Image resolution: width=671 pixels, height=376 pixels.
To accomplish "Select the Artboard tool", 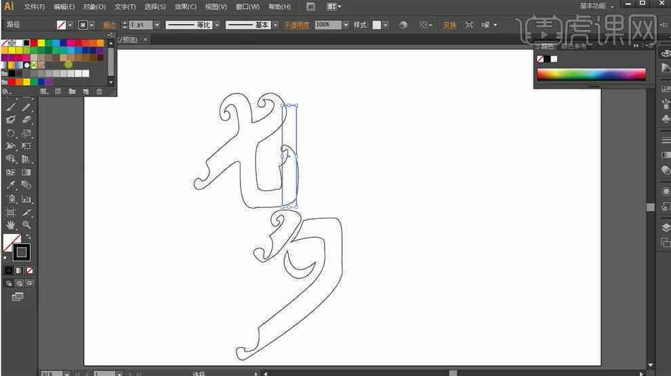I will click(11, 212).
